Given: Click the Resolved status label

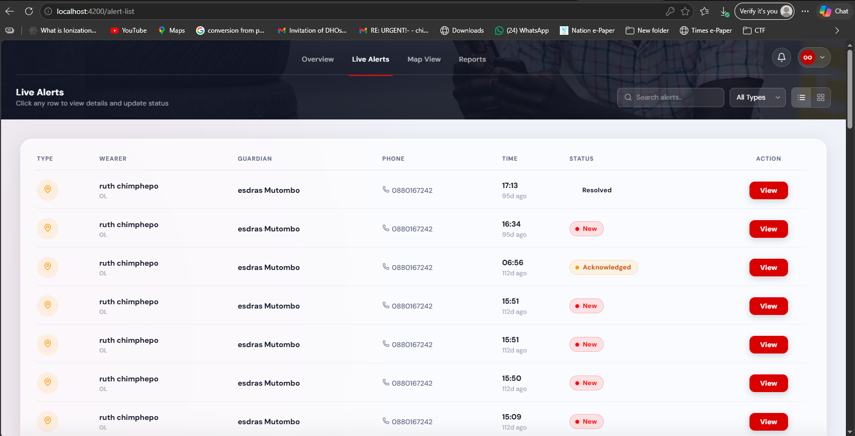Looking at the screenshot, I should [597, 190].
